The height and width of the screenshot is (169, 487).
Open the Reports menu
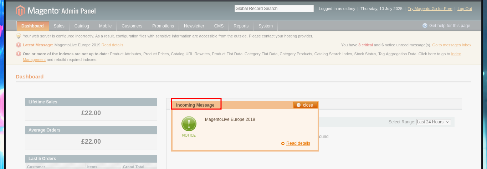point(241,26)
